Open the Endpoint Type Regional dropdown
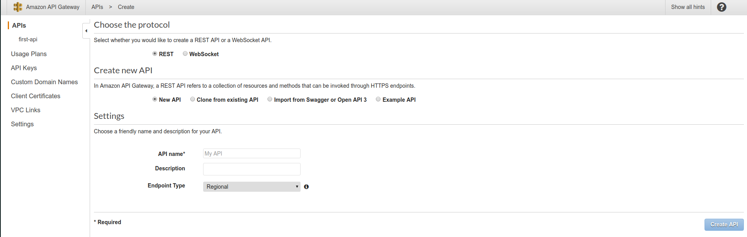747x237 pixels. click(252, 187)
